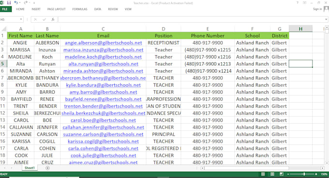Click the Insert Function fx icon

(x=53, y=19)
